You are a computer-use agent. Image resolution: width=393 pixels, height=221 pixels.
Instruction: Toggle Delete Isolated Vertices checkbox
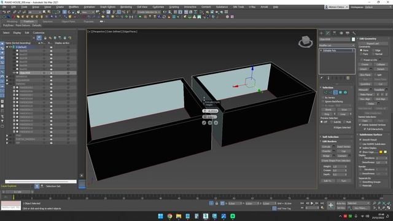(360, 125)
